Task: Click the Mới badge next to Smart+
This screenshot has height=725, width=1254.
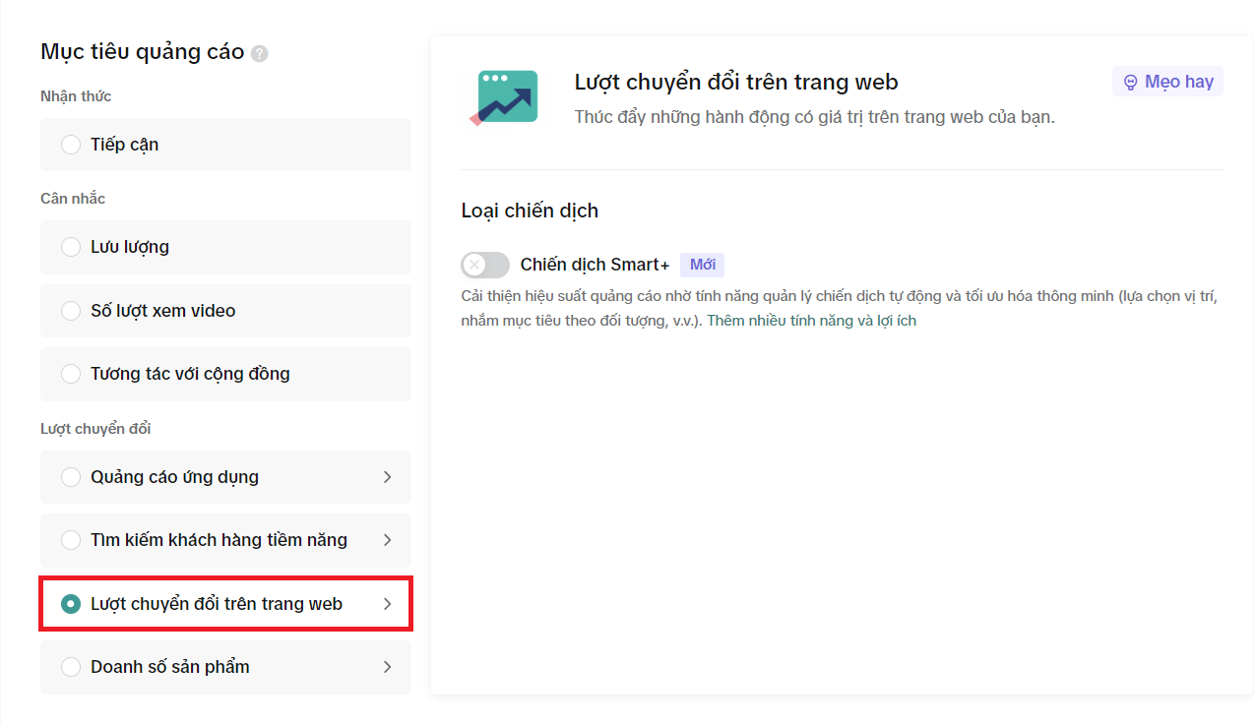Action: pos(702,265)
